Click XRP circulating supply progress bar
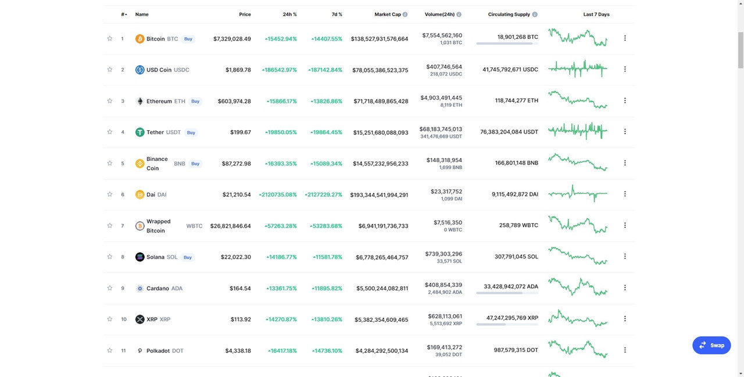This screenshot has width=744, height=377. coord(507,324)
